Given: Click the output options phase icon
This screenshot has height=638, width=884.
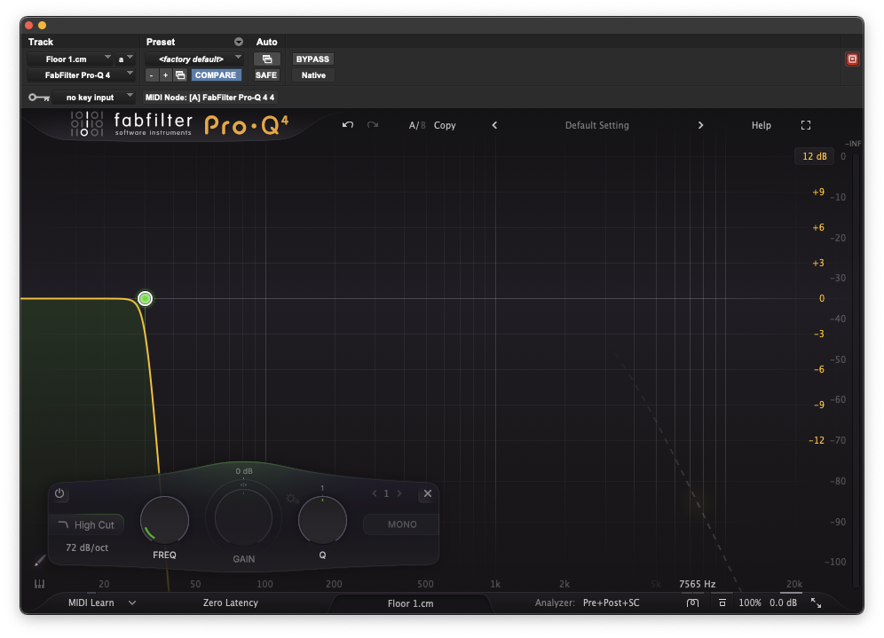Looking at the screenshot, I should click(693, 603).
